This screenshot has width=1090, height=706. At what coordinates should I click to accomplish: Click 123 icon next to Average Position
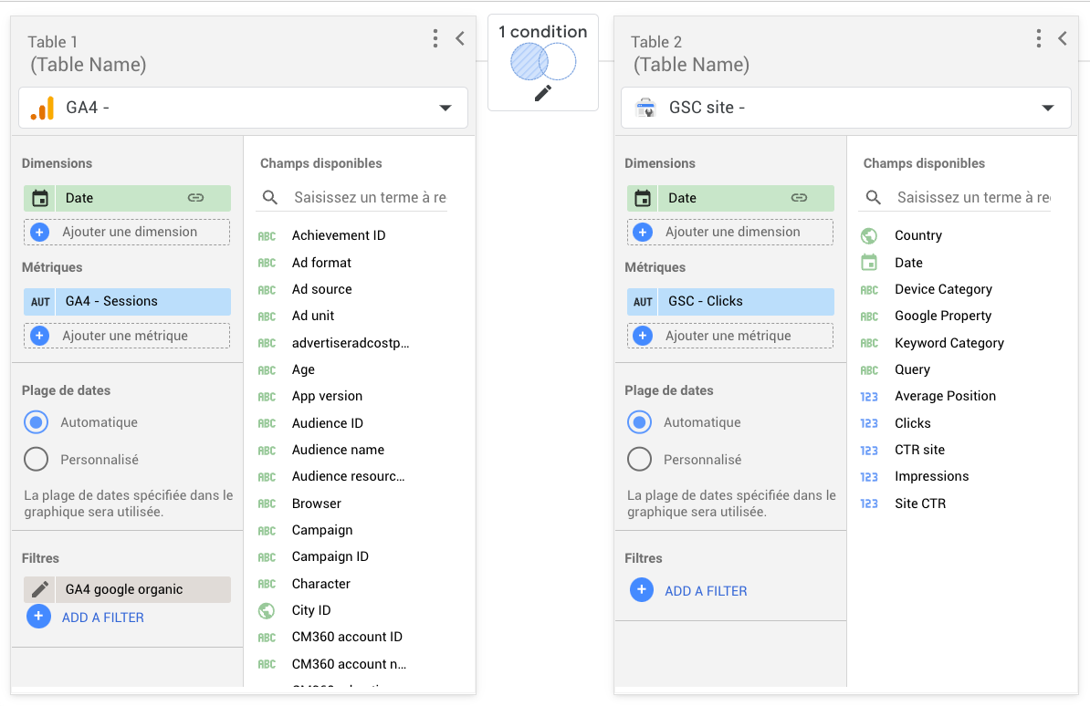point(869,397)
